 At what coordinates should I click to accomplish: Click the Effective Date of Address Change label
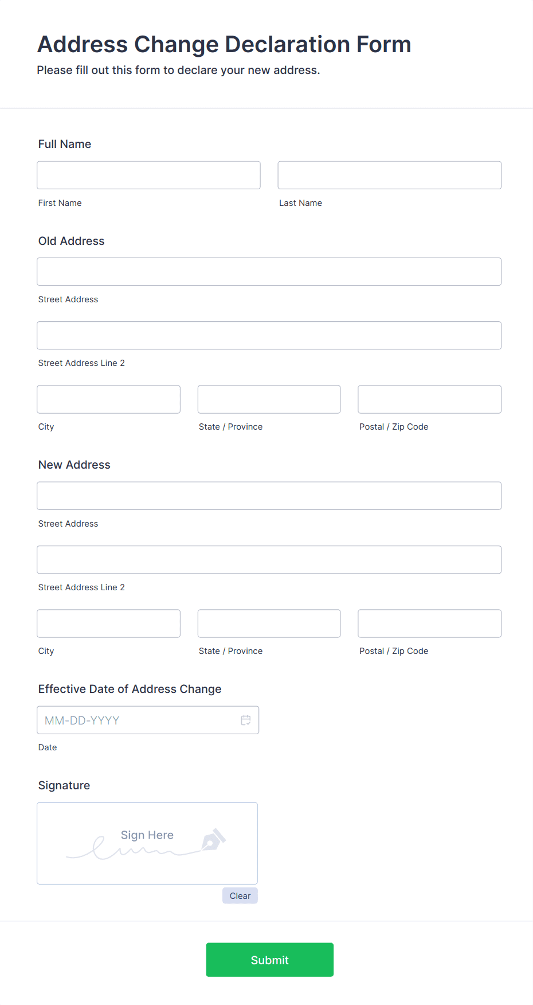(130, 689)
